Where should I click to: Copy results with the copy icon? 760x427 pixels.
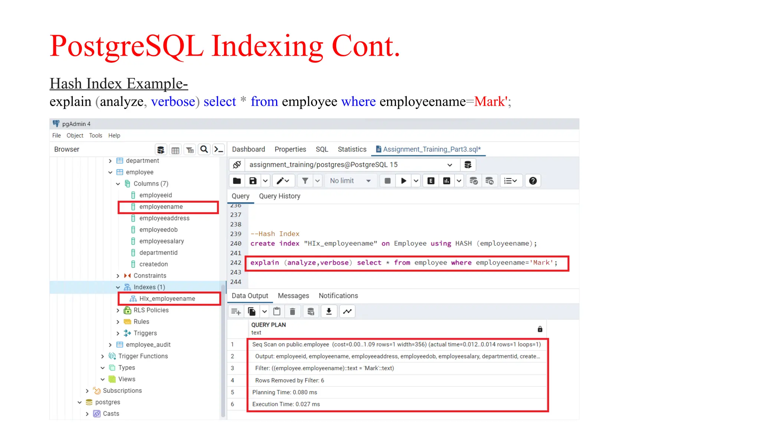pos(252,311)
